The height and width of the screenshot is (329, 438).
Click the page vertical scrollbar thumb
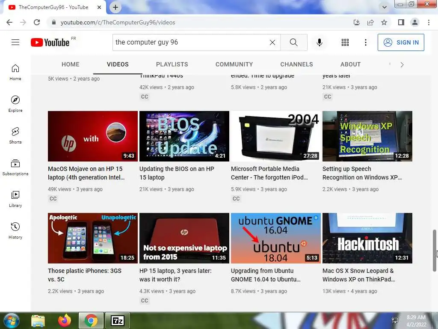pos(435,250)
